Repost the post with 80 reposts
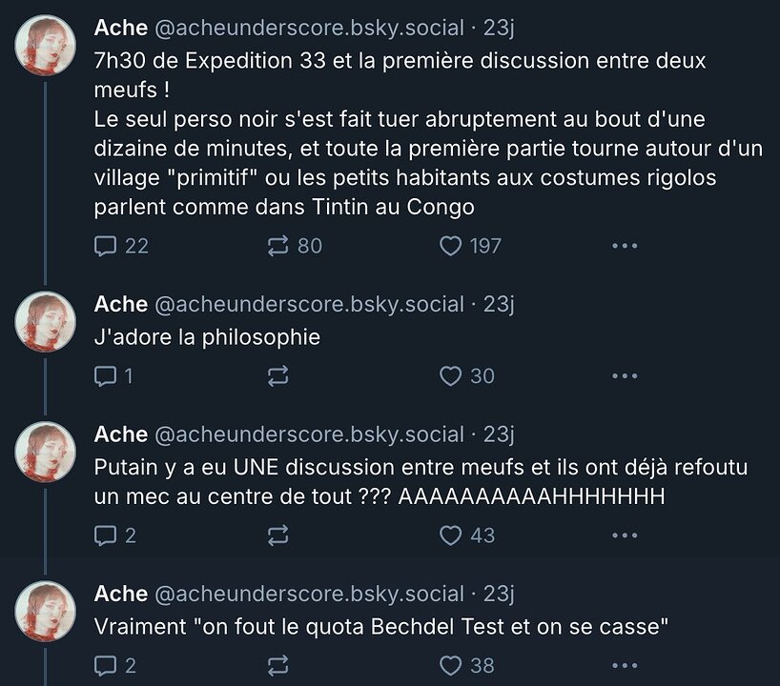 pyautogui.click(x=278, y=246)
